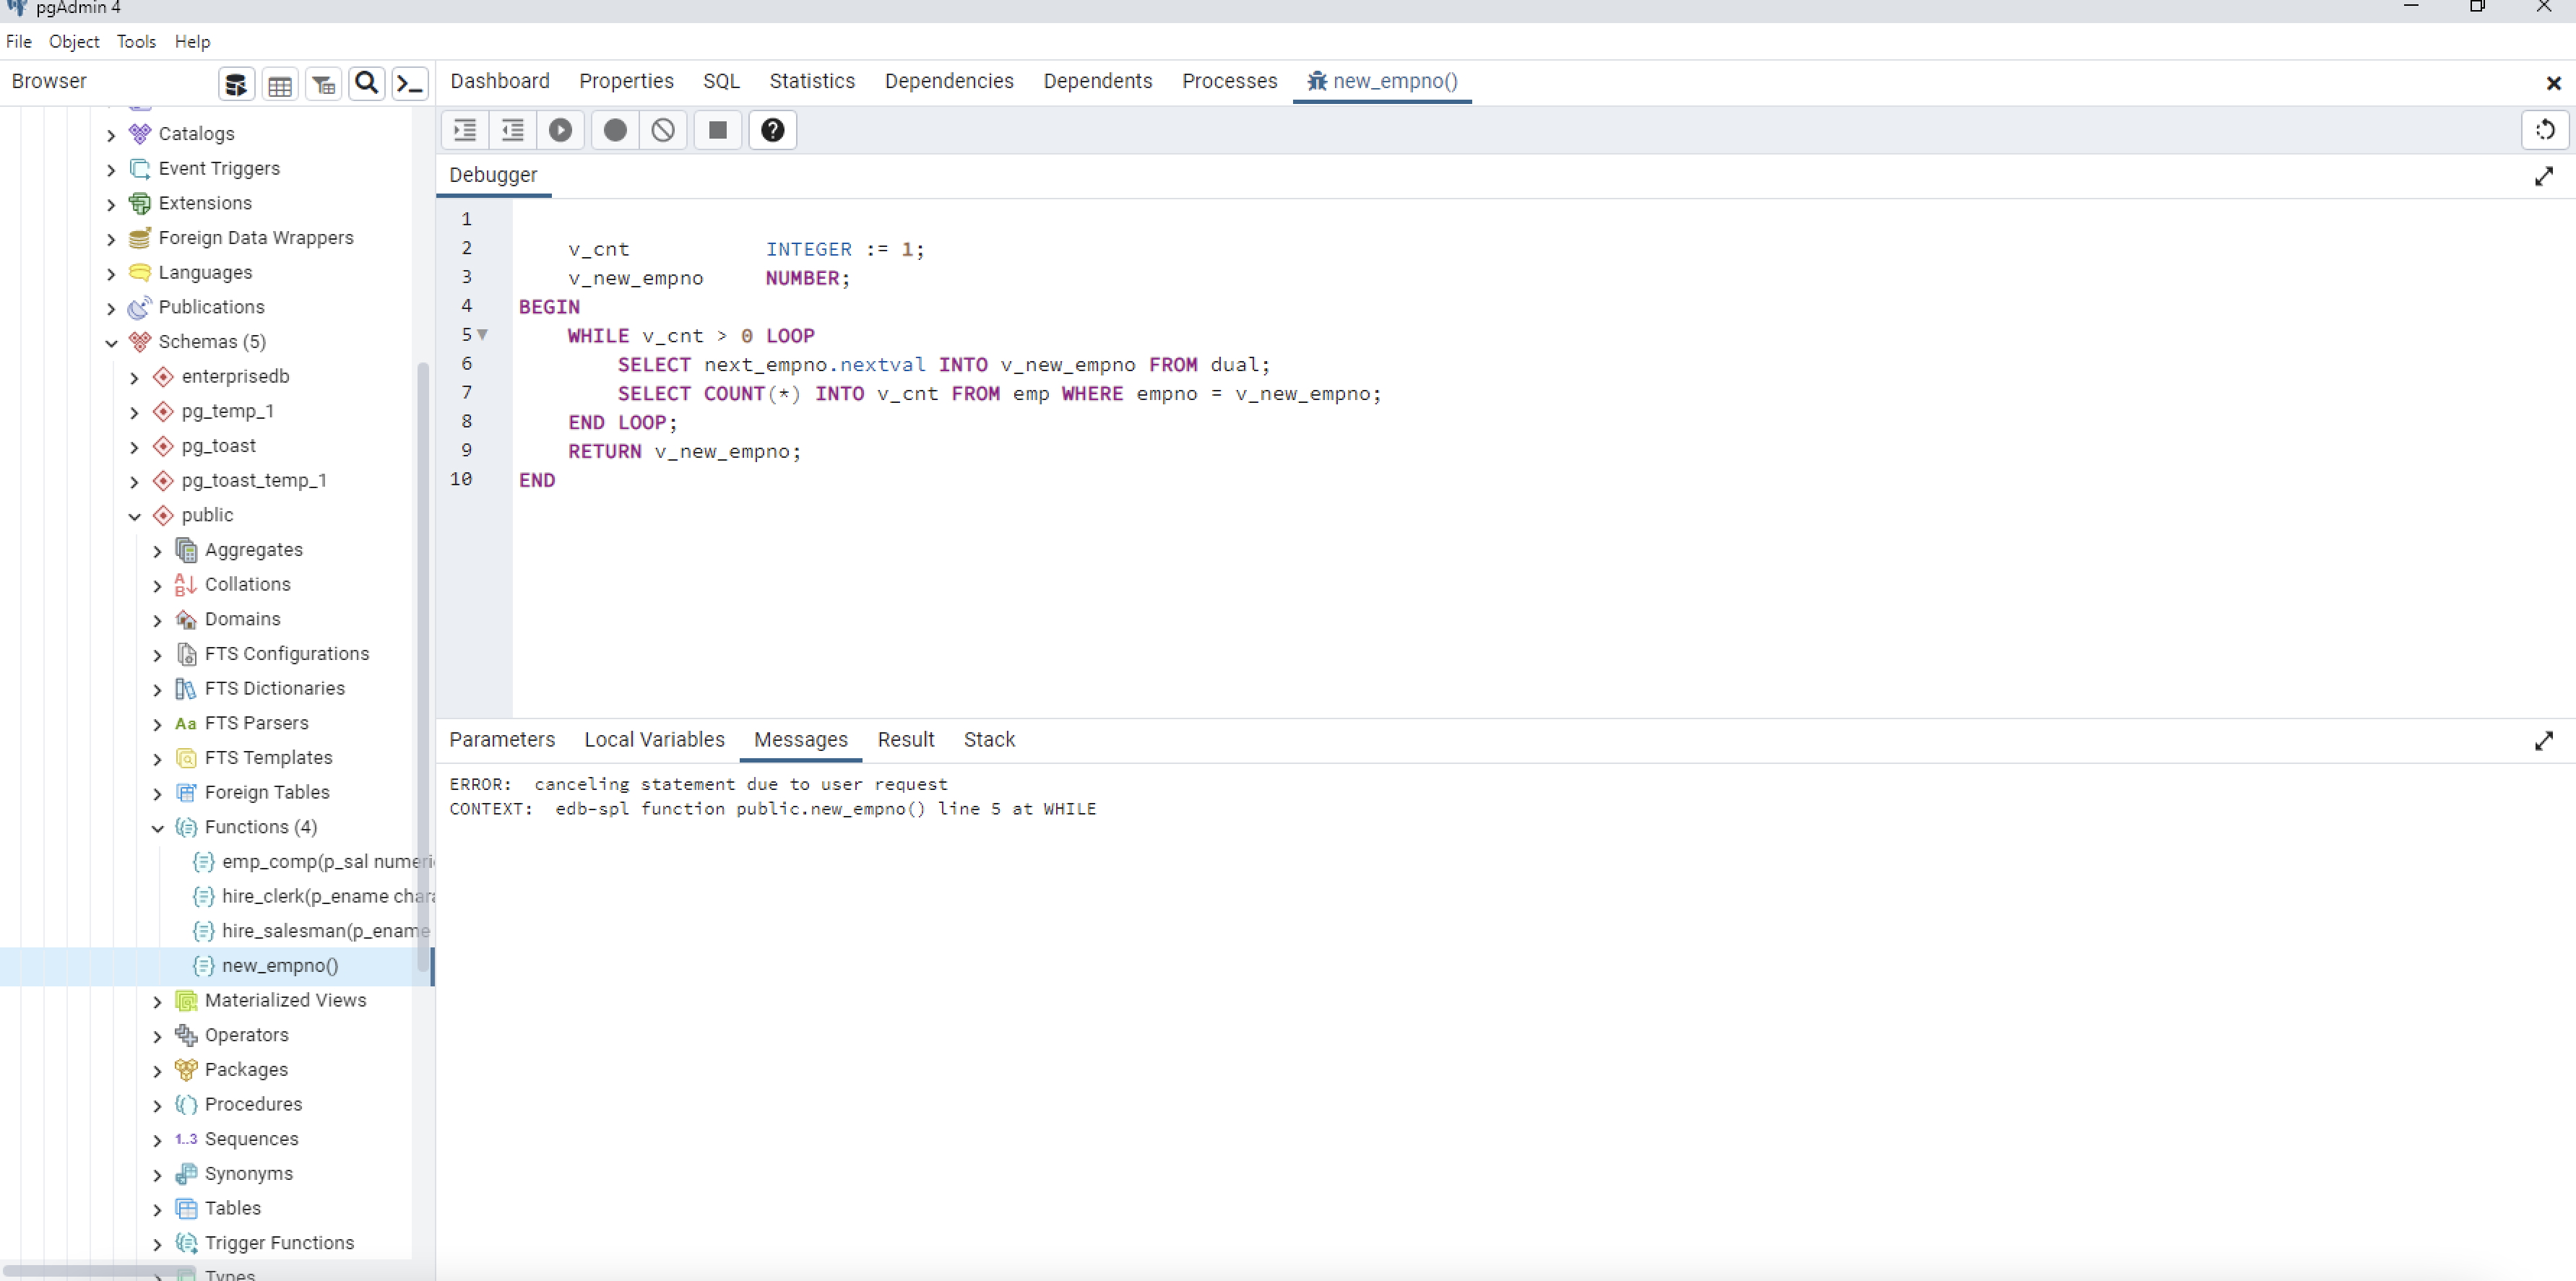Open the Query Tool from Browser toolbar
The height and width of the screenshot is (1281, 2576).
[236, 84]
